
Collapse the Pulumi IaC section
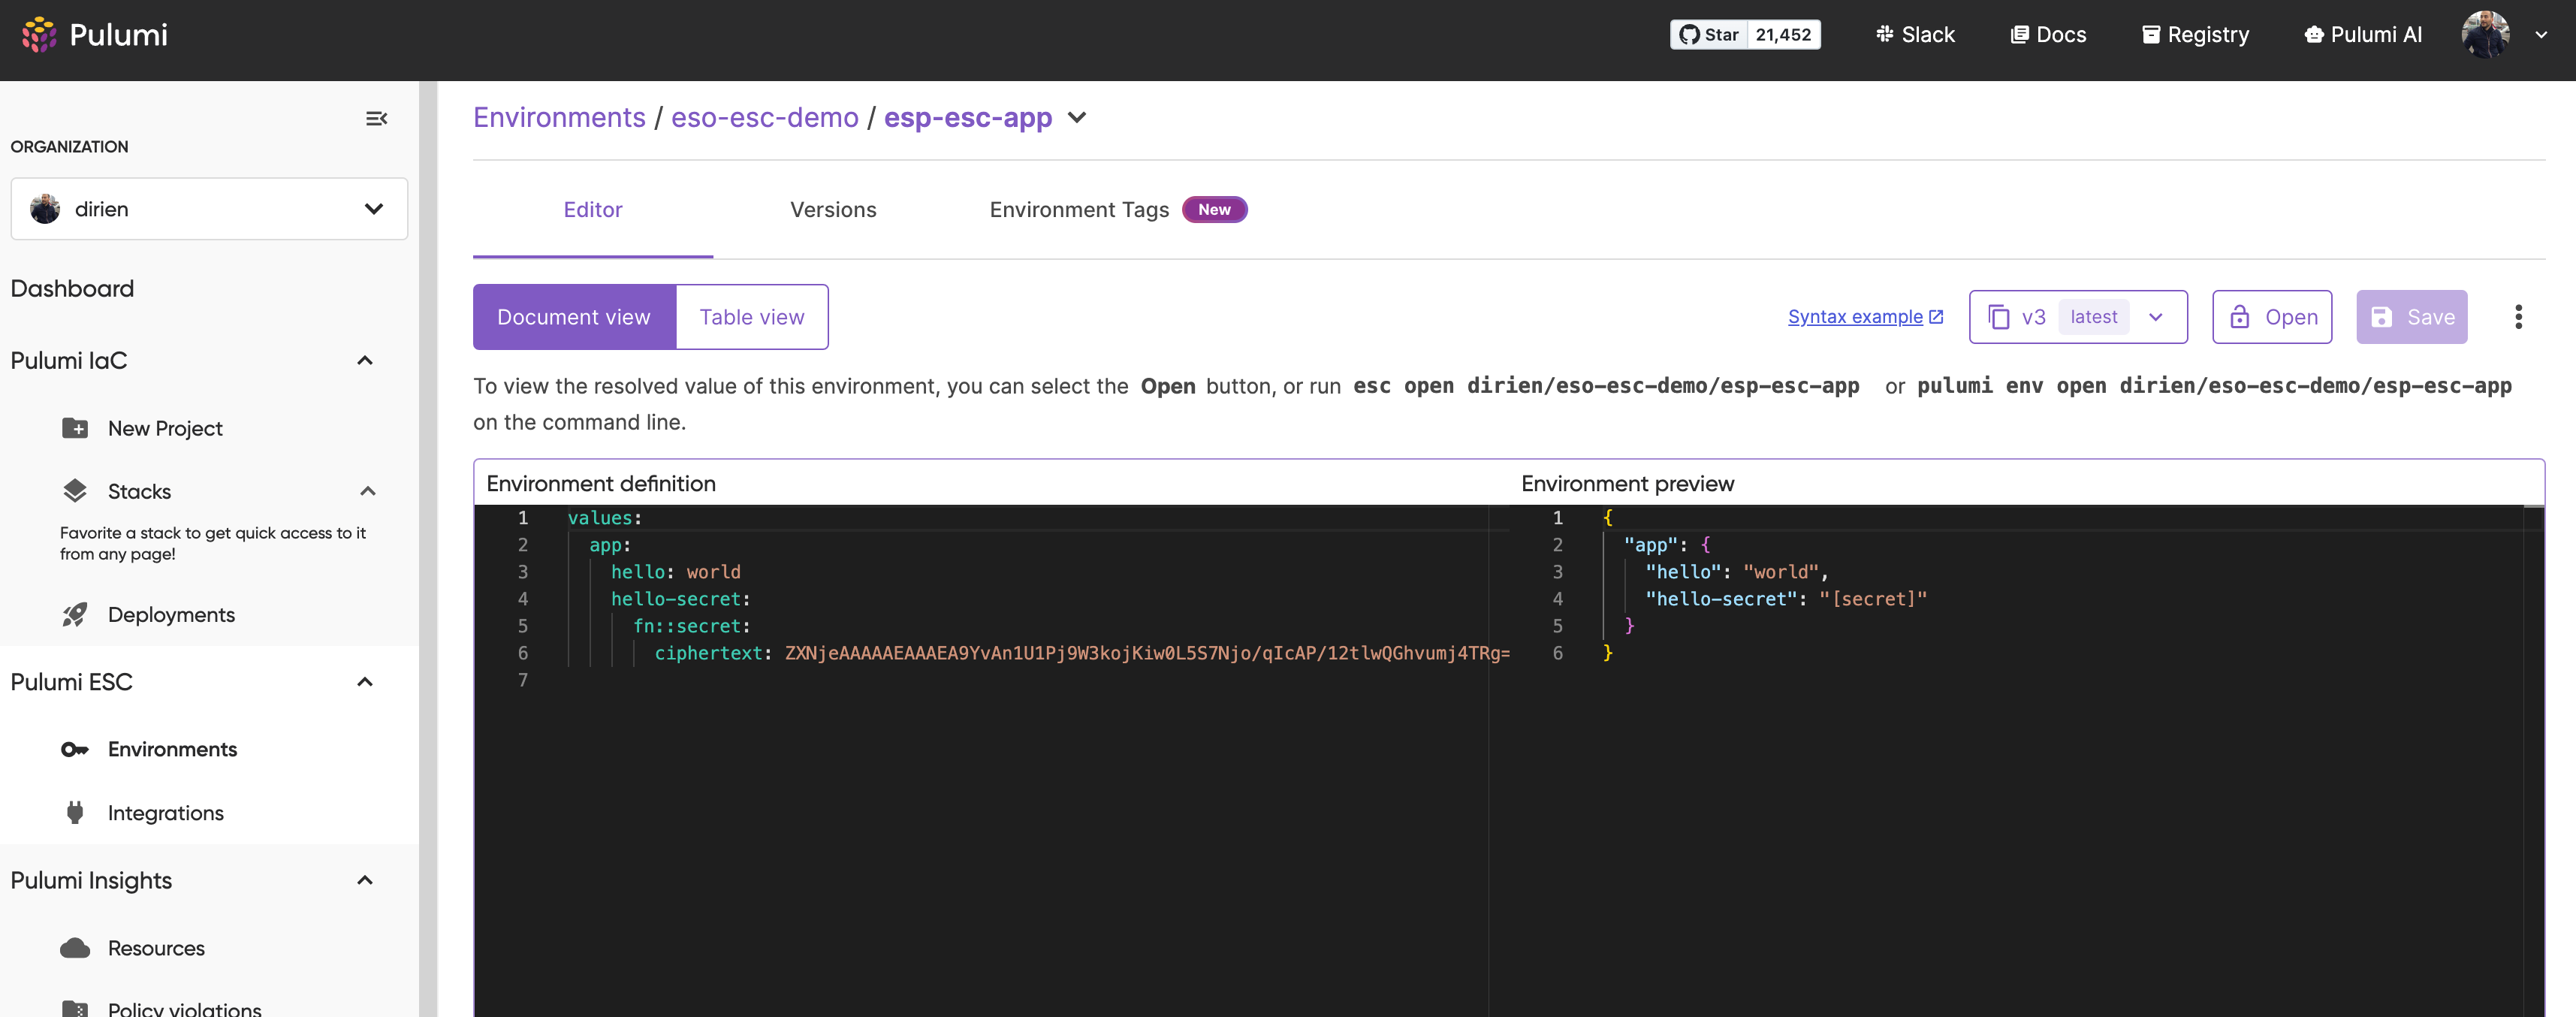[x=365, y=361]
